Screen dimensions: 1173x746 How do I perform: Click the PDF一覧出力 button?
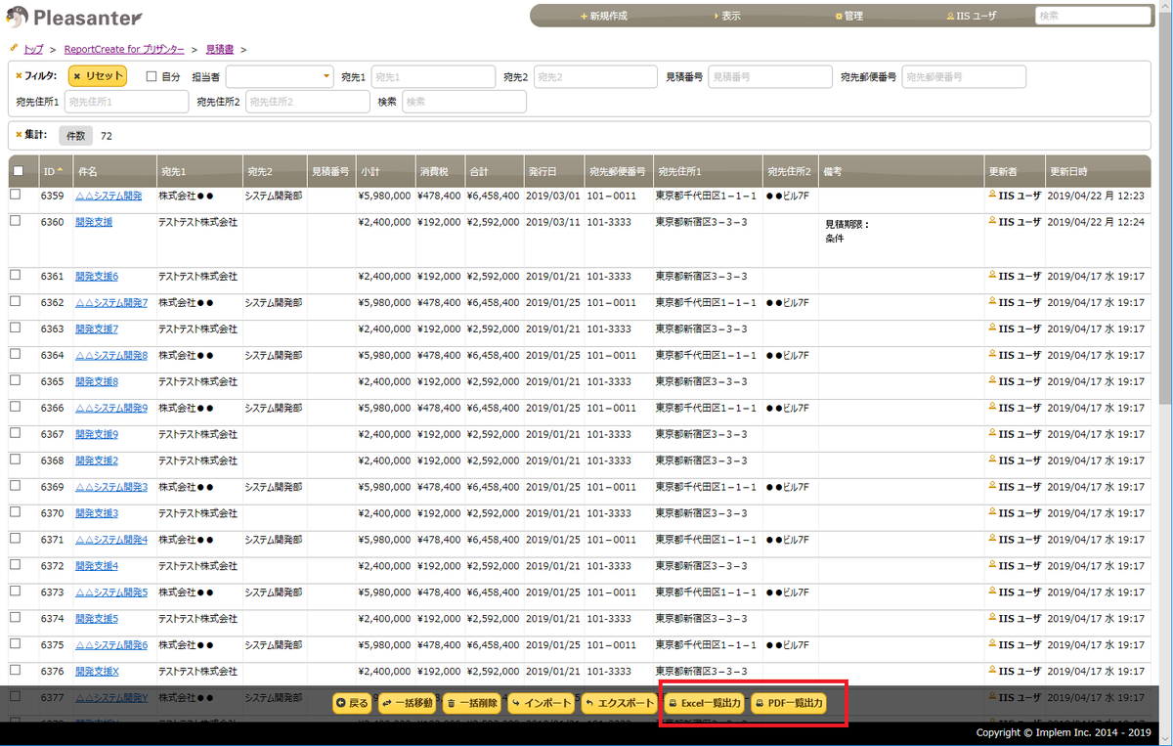789,703
